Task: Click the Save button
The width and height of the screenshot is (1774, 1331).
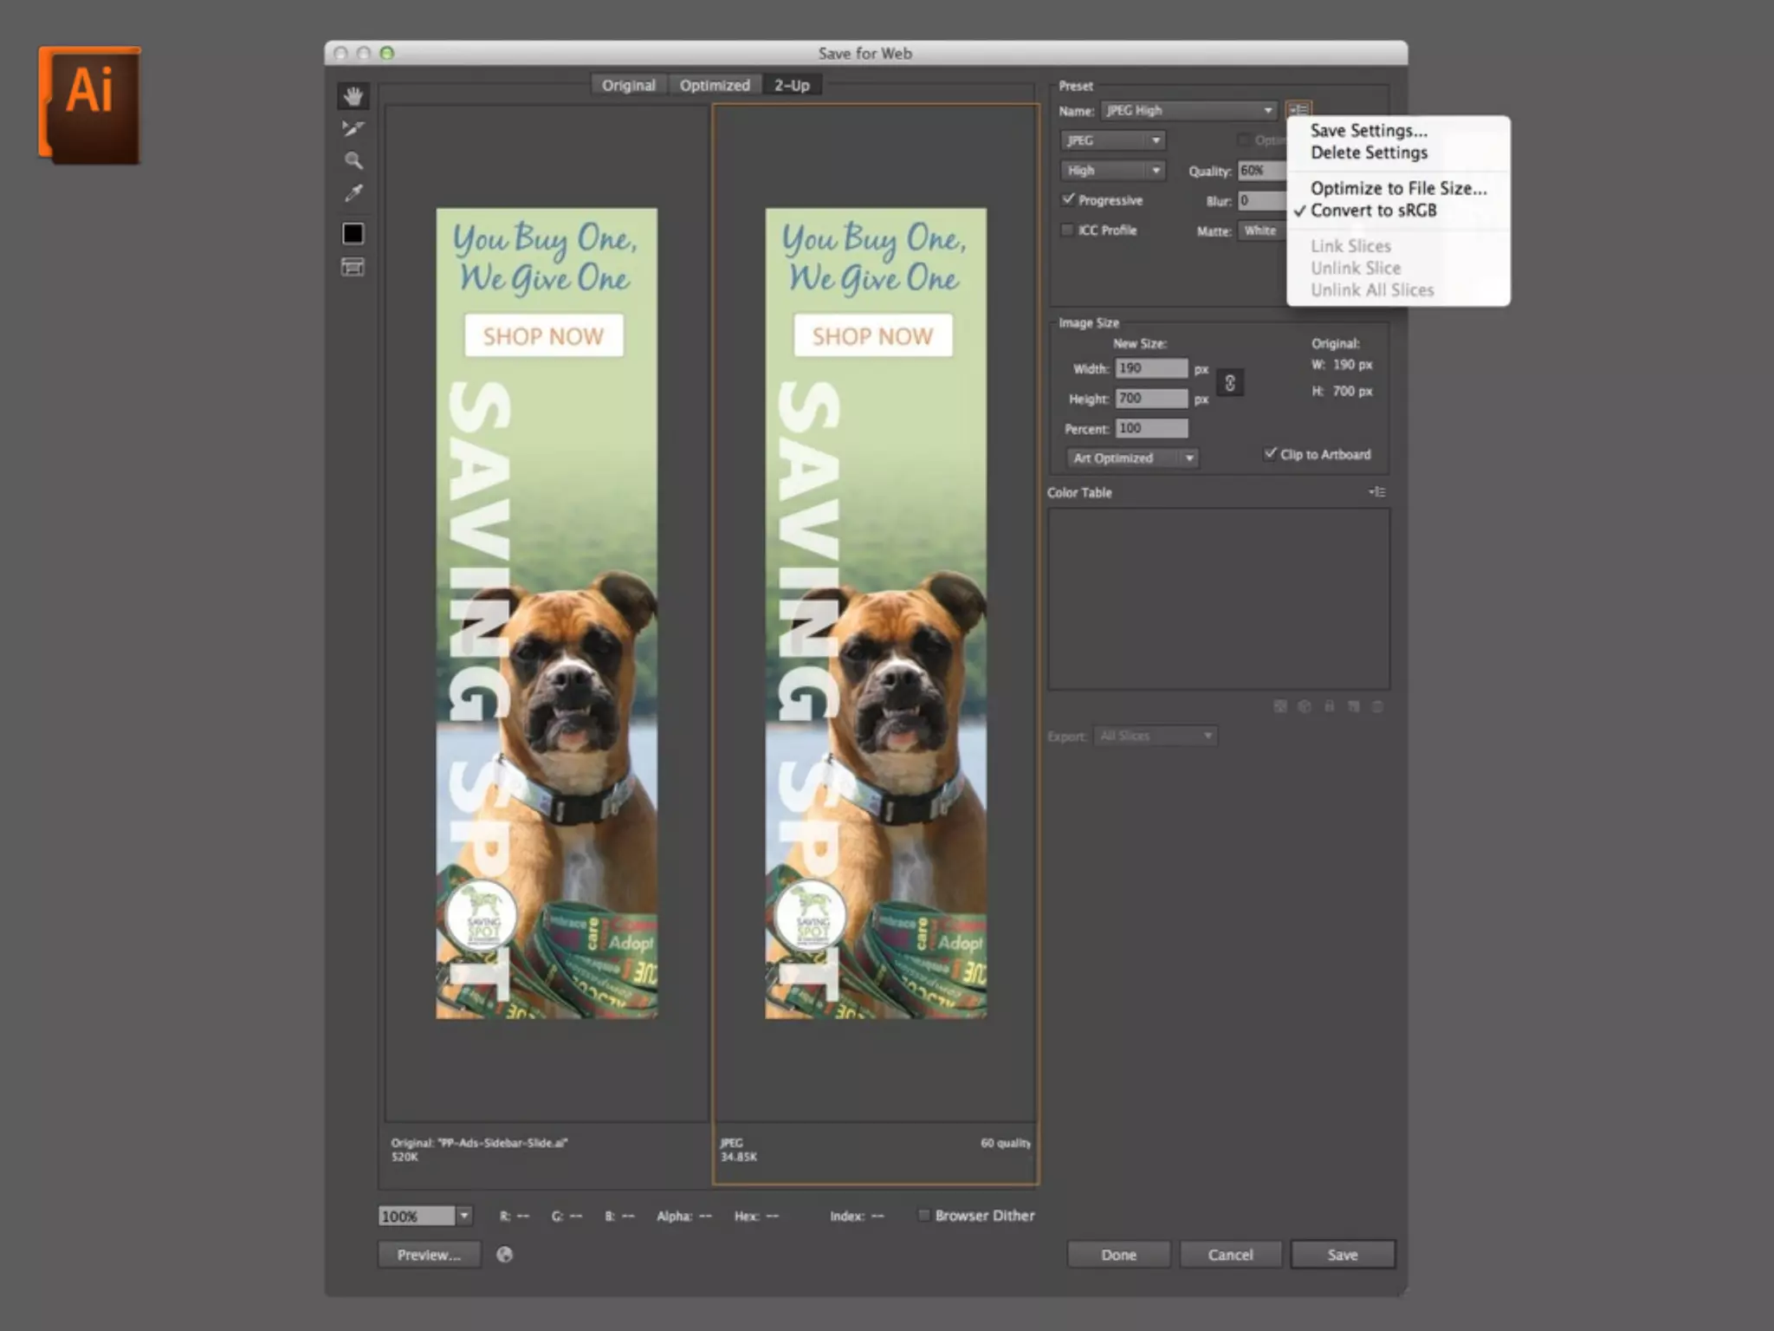Action: (1342, 1254)
